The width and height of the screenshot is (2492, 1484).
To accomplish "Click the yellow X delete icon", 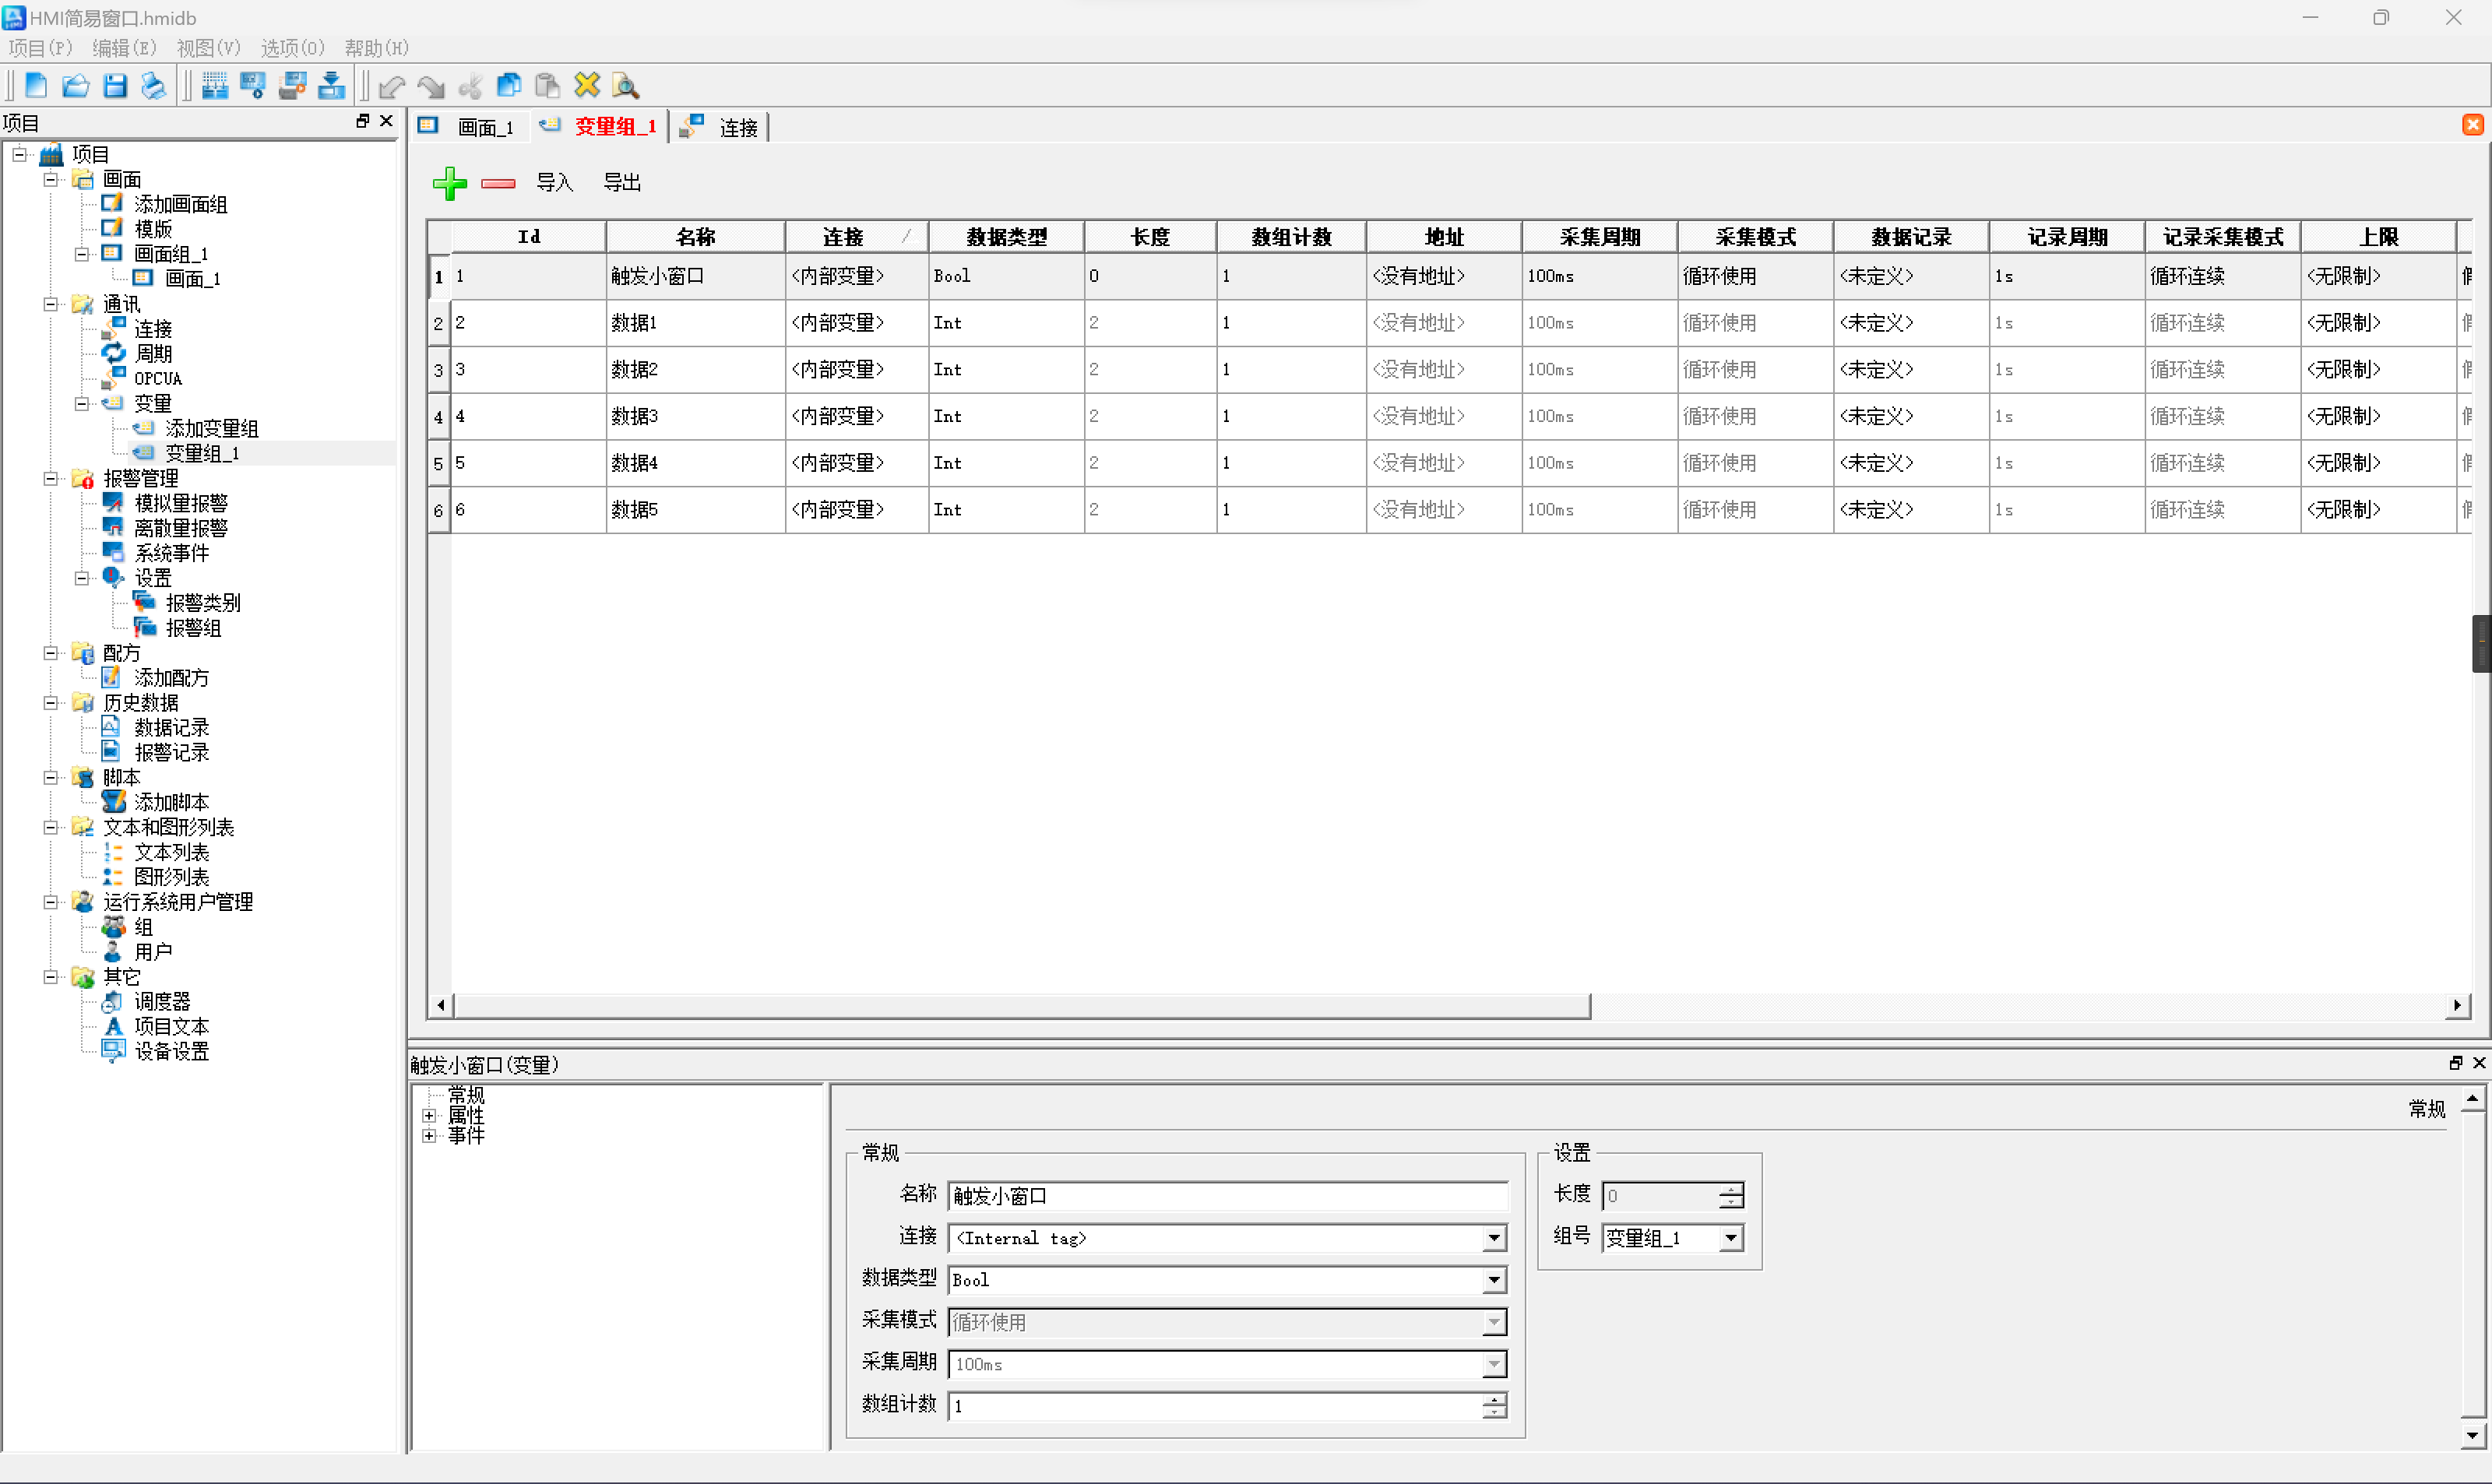I will click(x=587, y=86).
